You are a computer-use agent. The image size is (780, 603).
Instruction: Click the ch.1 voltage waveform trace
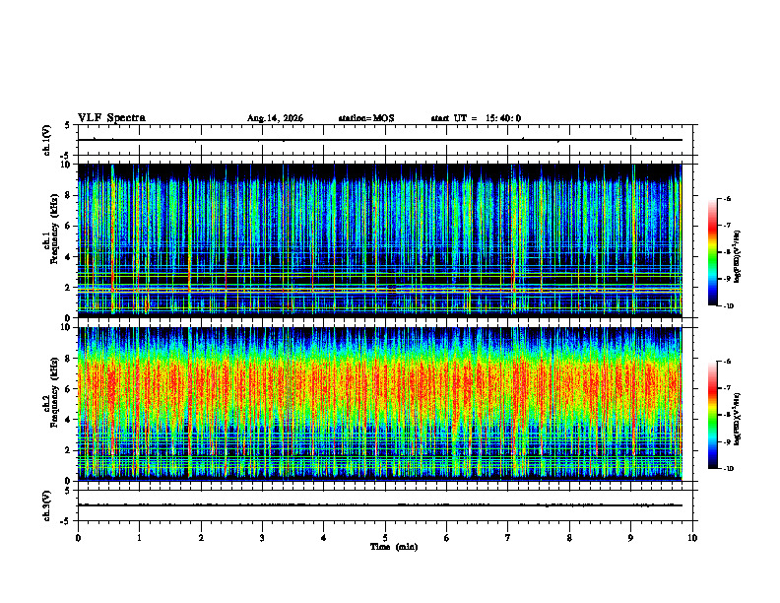coord(380,140)
